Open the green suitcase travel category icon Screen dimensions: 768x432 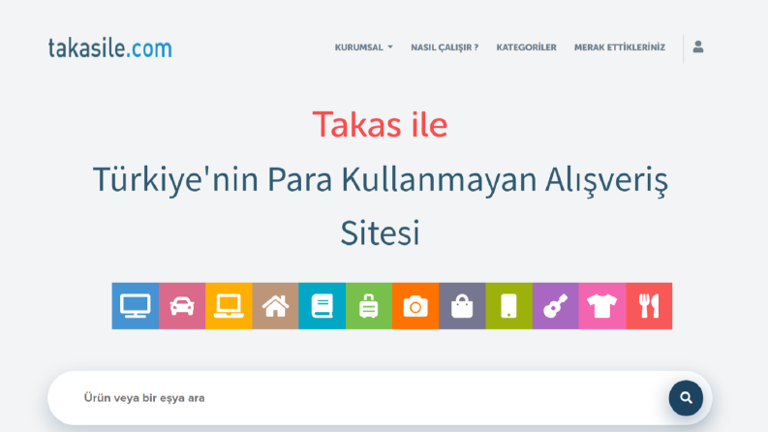click(369, 306)
